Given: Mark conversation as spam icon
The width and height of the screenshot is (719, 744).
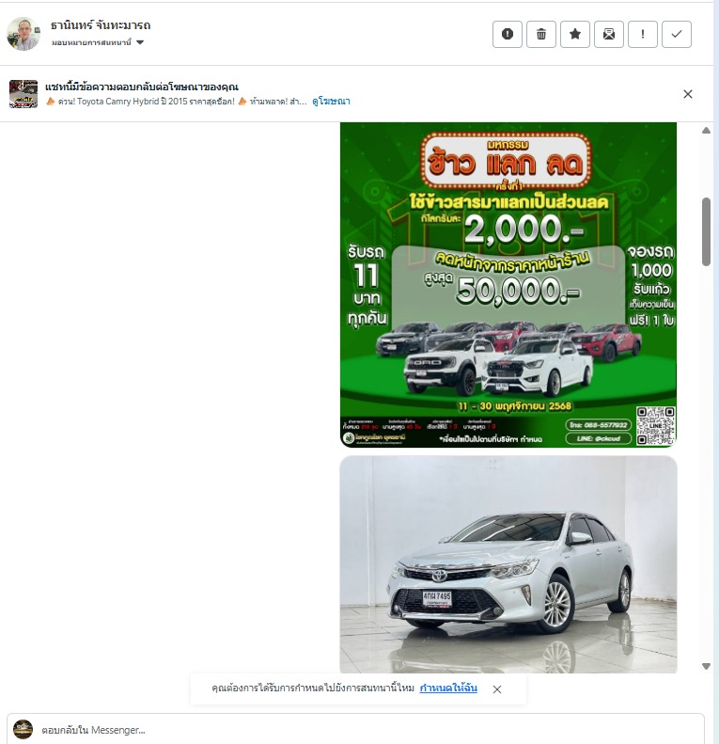Looking at the screenshot, I should pyautogui.click(x=507, y=34).
